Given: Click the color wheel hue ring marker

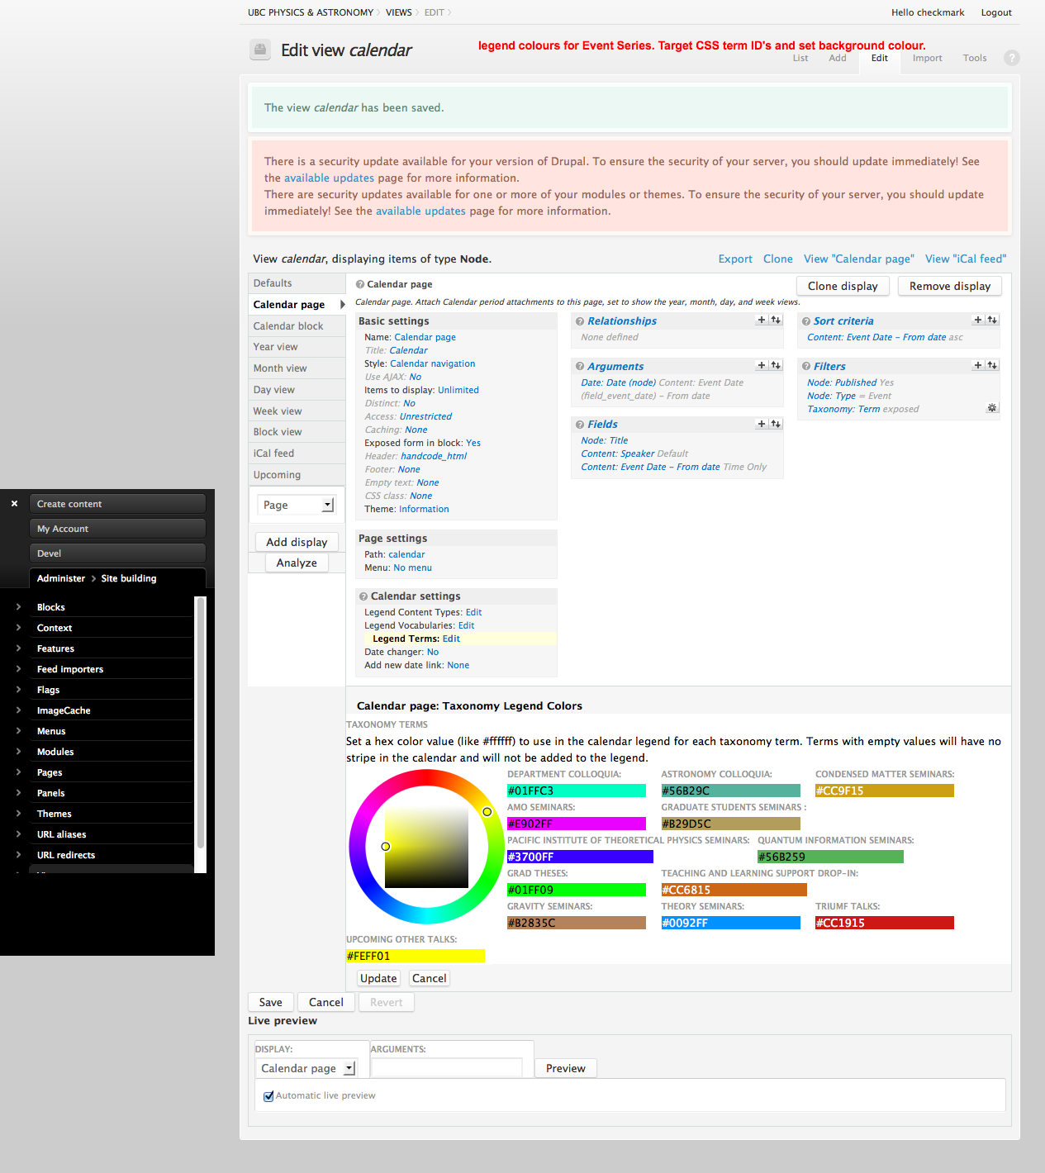Looking at the screenshot, I should click(x=487, y=812).
